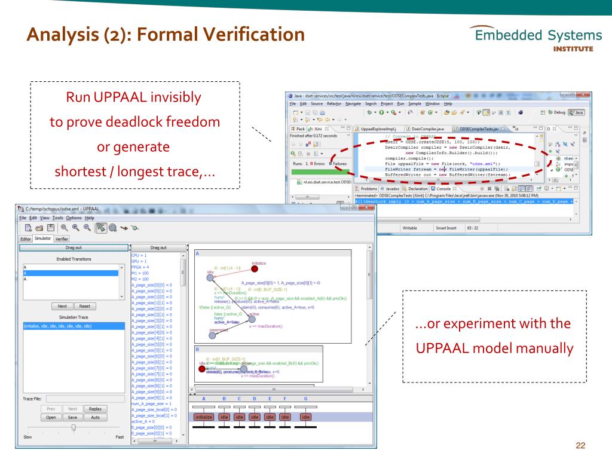The image size is (612, 459).
Task: Click Eclipse Print toolbar icon
Action: pyautogui.click(x=323, y=113)
